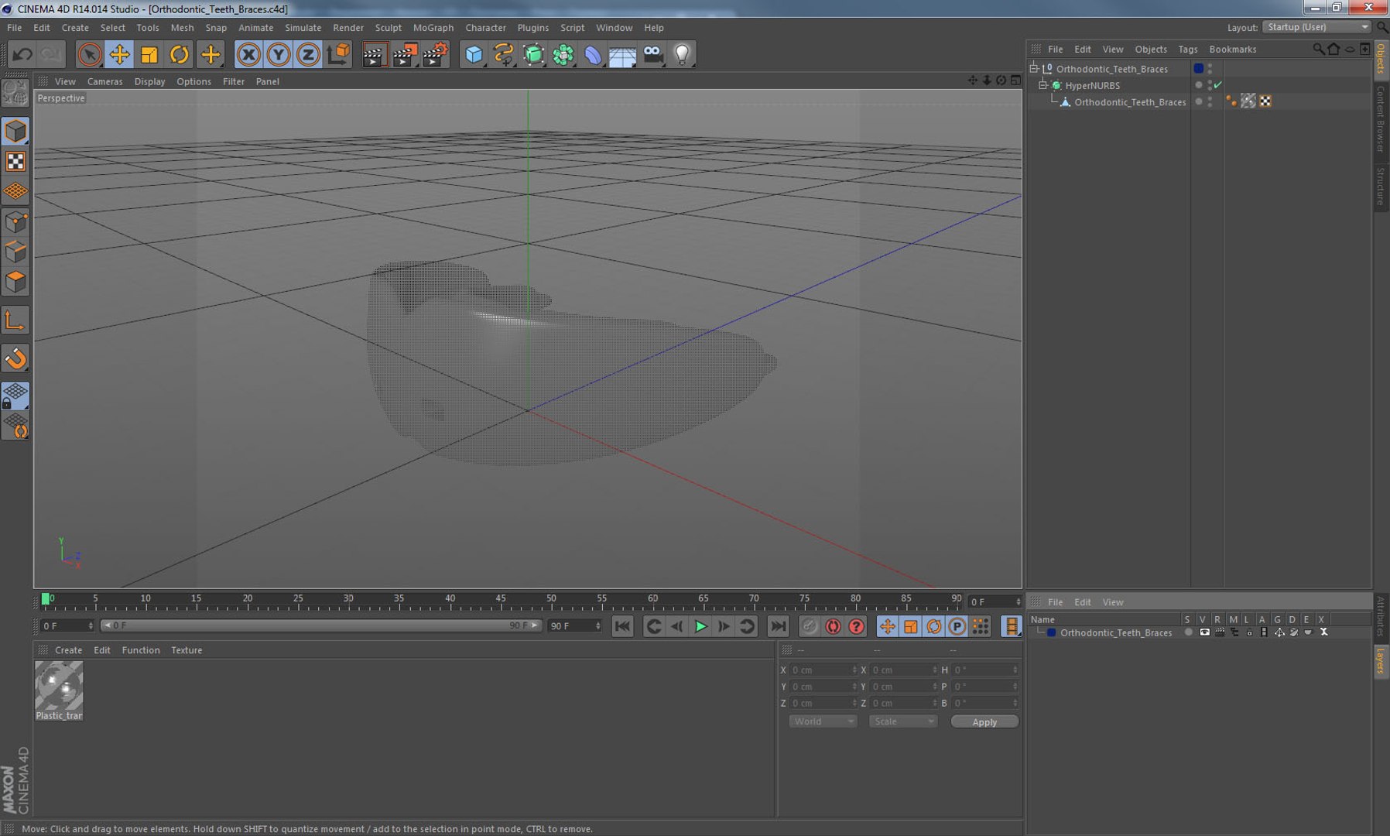The image size is (1390, 836).
Task: Collapse the root Orthodontic_Teeth_Braces object tree
Action: point(1033,68)
